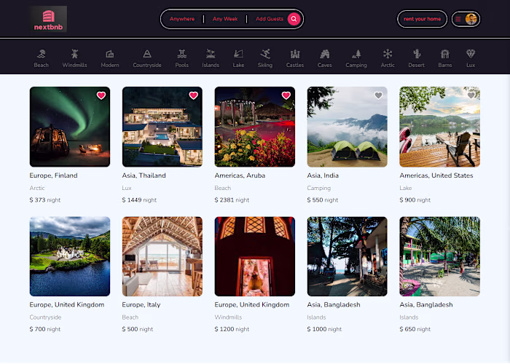Image resolution: width=510 pixels, height=364 pixels.
Task: Click the Europe, Finland listing title
Action: [54, 175]
